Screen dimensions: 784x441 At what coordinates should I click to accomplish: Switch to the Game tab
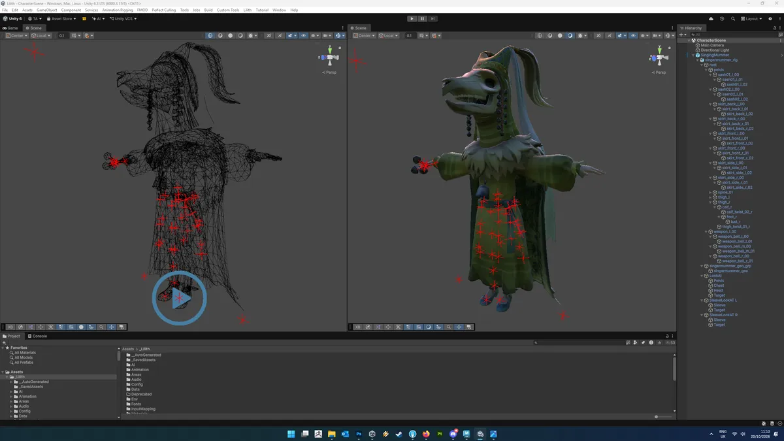point(10,28)
